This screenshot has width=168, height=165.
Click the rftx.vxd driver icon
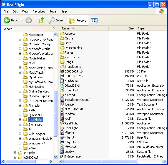(x=62, y=147)
